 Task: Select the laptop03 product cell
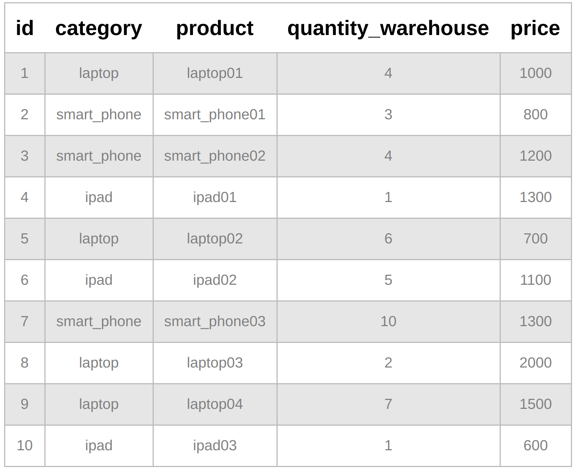pyautogui.click(x=215, y=363)
